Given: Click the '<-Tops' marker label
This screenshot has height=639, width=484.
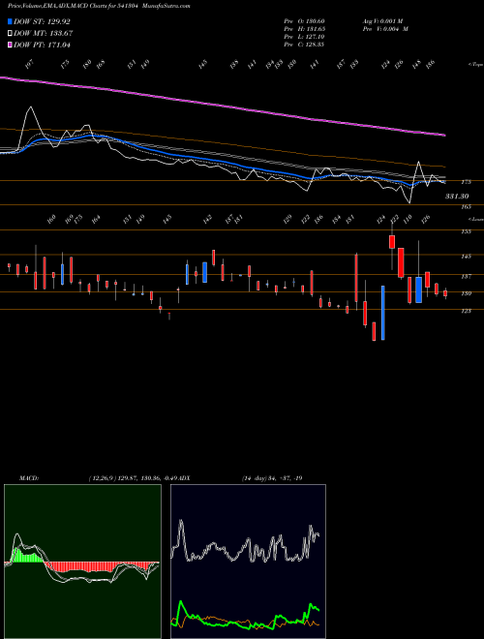Looking at the screenshot, I should 475,65.
